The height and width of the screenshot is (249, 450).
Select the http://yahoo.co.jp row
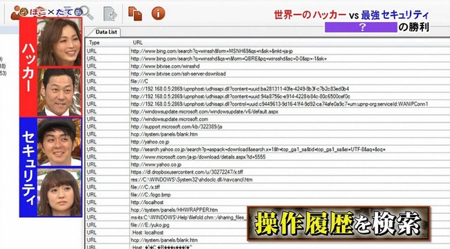point(268,142)
